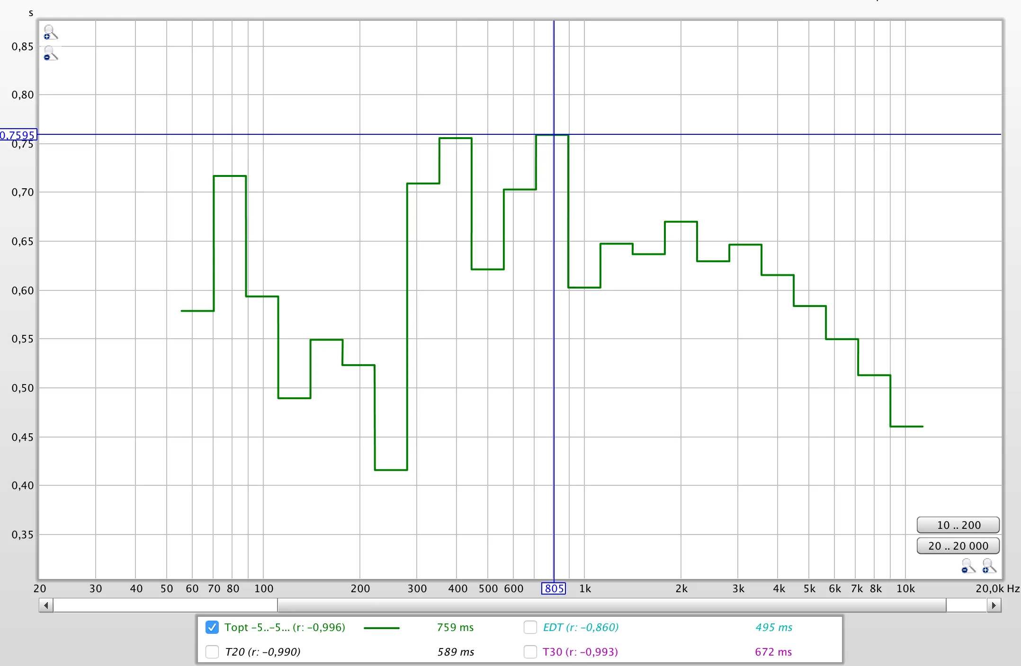This screenshot has width=1021, height=666.
Task: Click the T30 legend label
Action: (580, 652)
